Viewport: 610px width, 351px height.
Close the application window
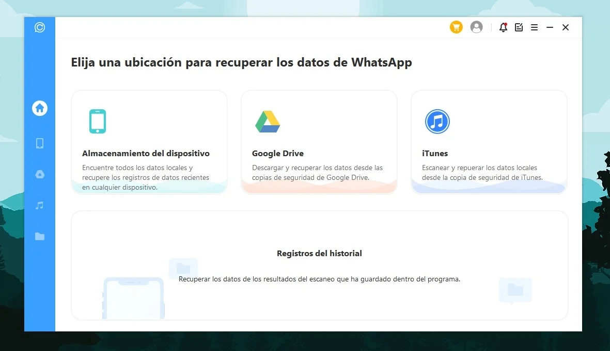coord(566,27)
